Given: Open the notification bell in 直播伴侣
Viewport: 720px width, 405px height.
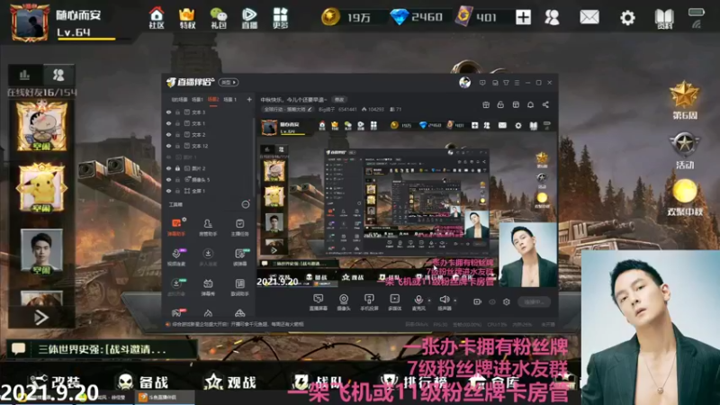Looking at the screenshot, I should [x=530, y=104].
